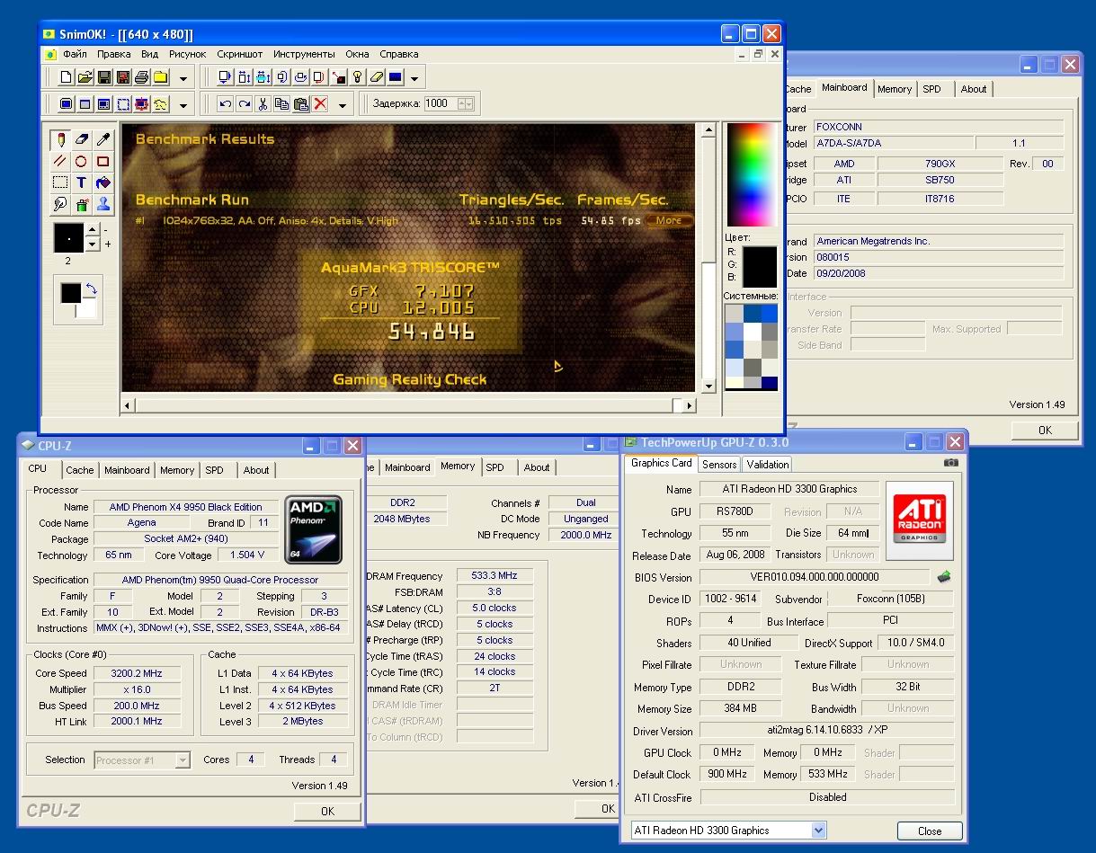Click the brush size up arrow
This screenshot has width=1096, height=853.
(x=92, y=231)
